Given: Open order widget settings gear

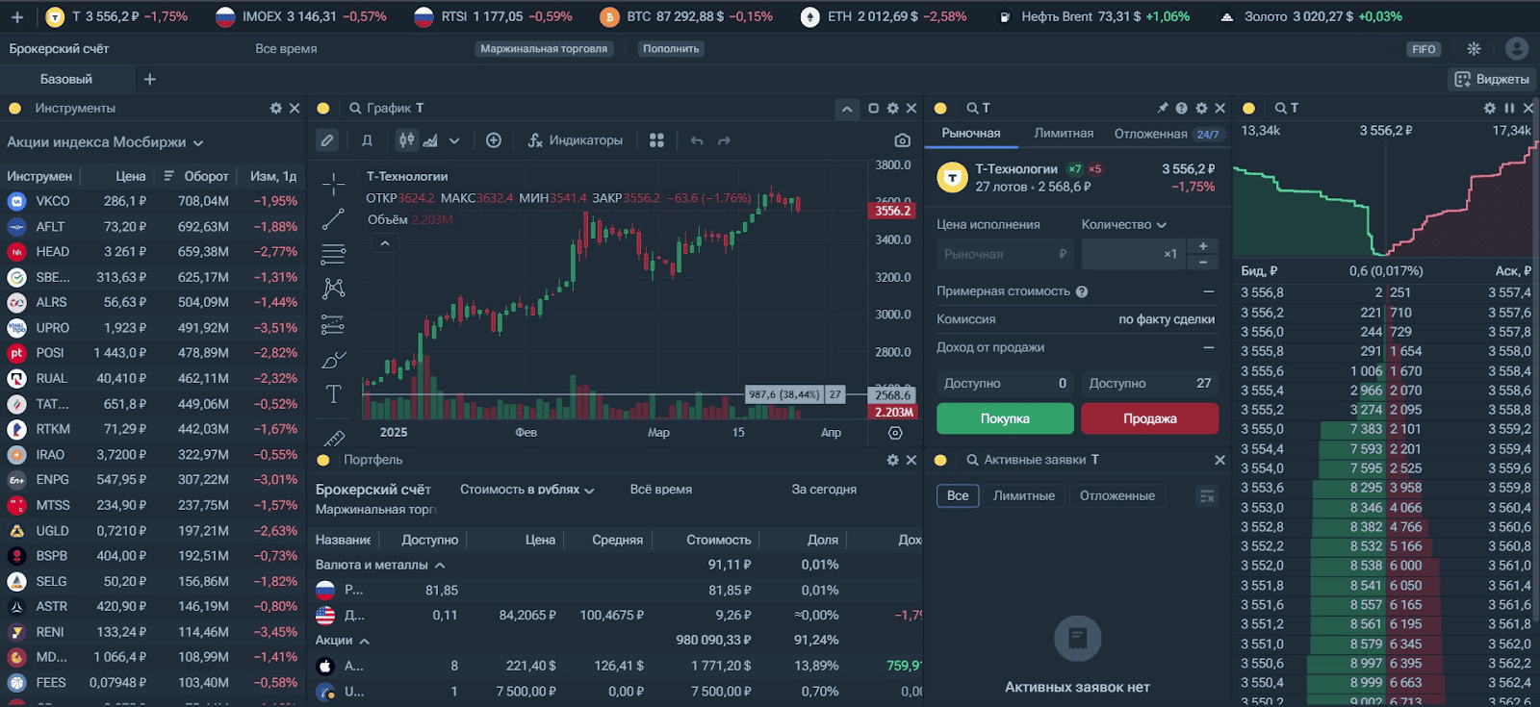Looking at the screenshot, I should point(1201,109).
